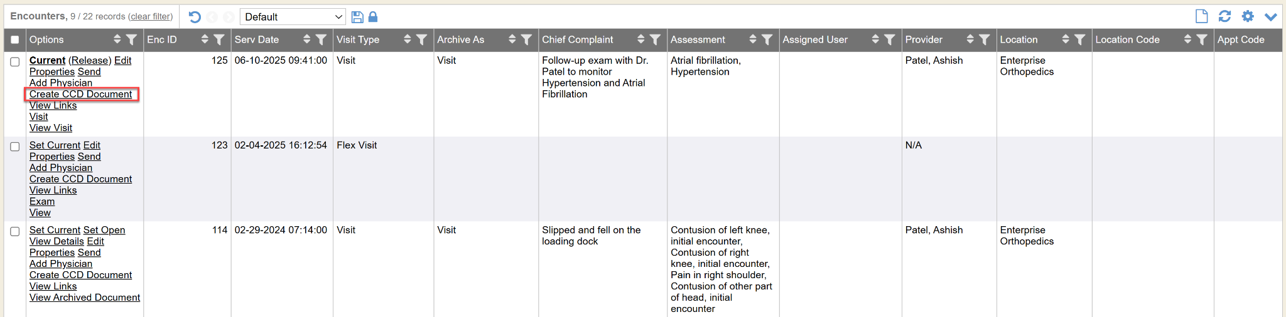Check the box for encounter 114

tap(15, 231)
